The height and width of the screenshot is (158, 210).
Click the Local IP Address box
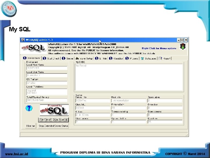click(47, 92)
